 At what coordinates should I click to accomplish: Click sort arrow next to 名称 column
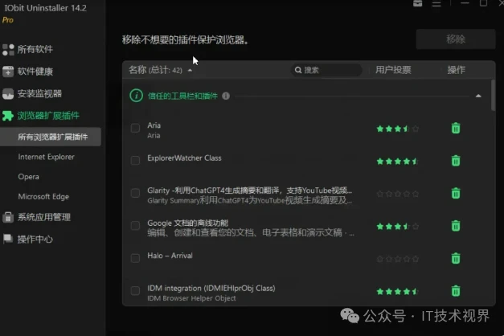tap(190, 70)
